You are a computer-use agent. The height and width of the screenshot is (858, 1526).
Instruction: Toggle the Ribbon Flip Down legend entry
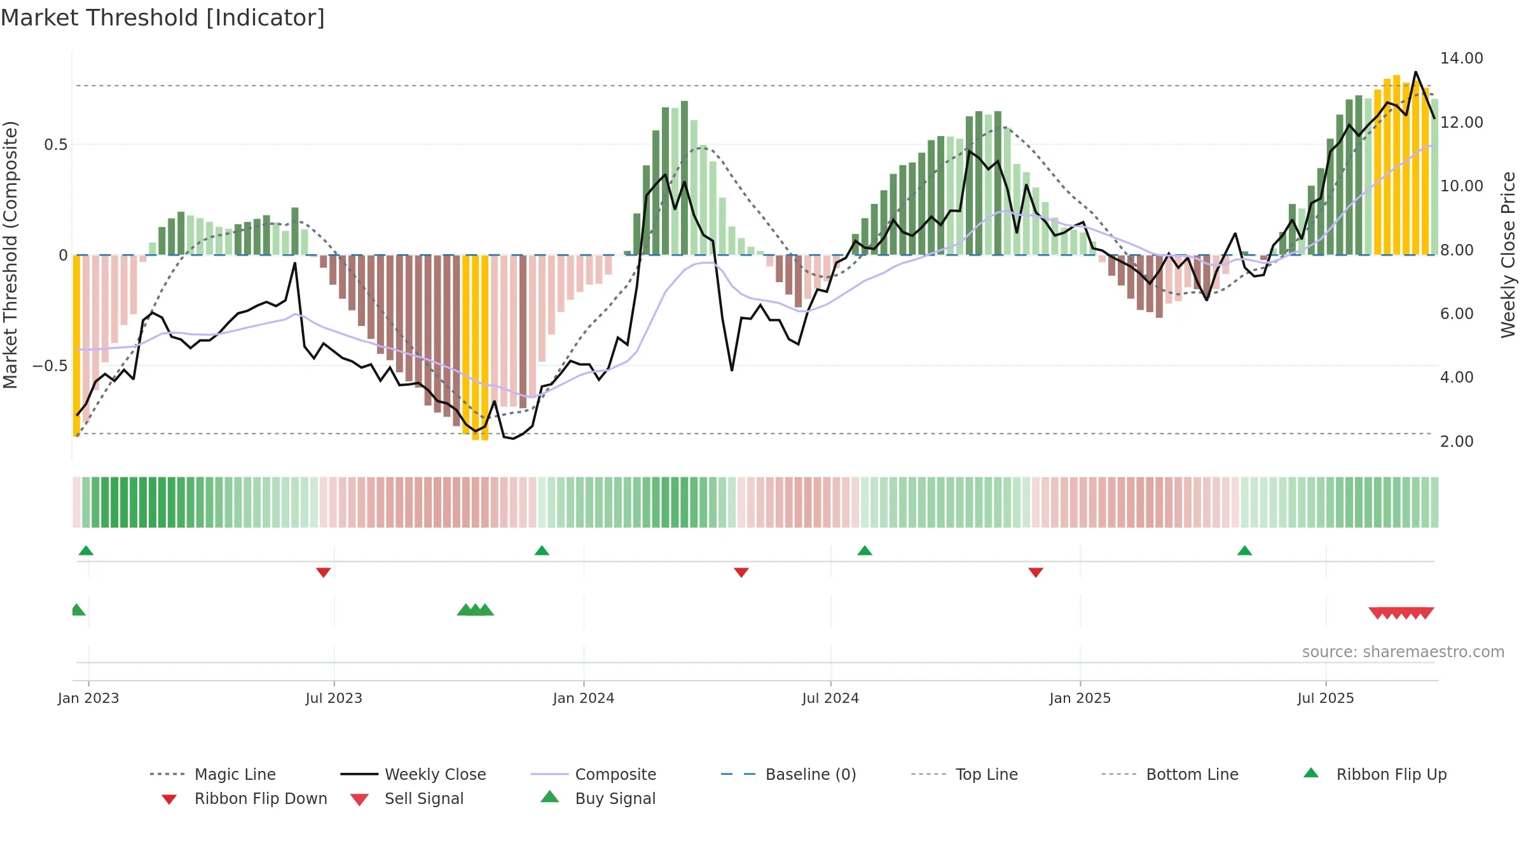(x=244, y=798)
